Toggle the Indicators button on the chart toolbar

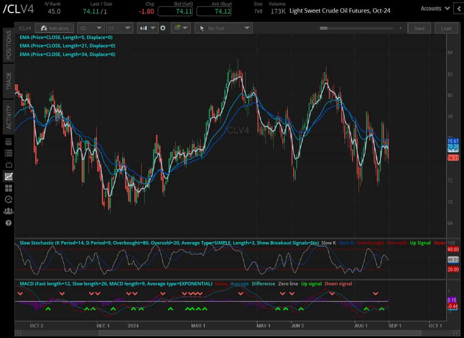pyautogui.click(x=54, y=28)
